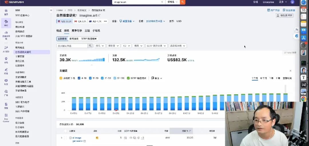309x146 pixels.
Task: Open the 排名 position filter dropdown
Action: click(x=100, y=46)
